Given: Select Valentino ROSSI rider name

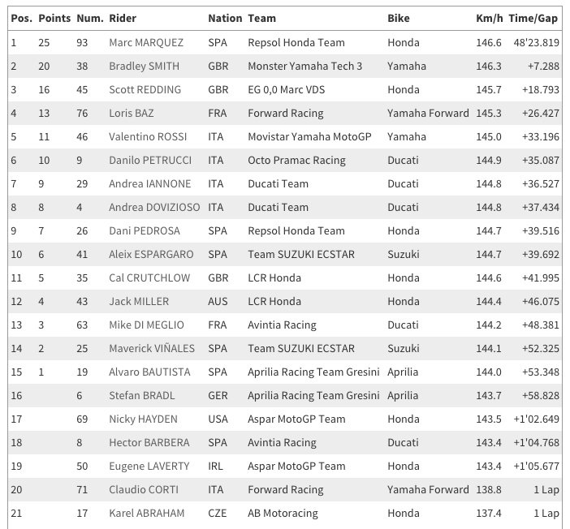Looking at the screenshot, I should pyautogui.click(x=148, y=136).
